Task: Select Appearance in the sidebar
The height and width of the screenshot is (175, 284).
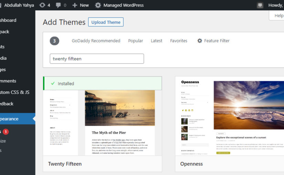Action: click(x=18, y=119)
